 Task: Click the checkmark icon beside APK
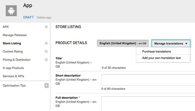(46, 27)
